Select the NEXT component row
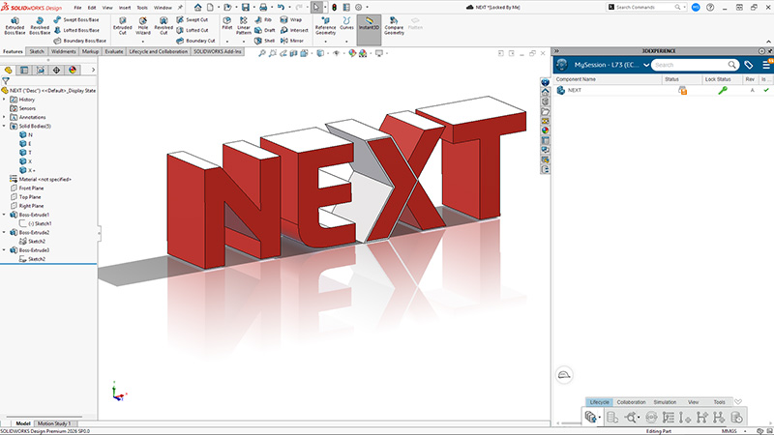Image resolution: width=774 pixels, height=435 pixels. (x=663, y=90)
